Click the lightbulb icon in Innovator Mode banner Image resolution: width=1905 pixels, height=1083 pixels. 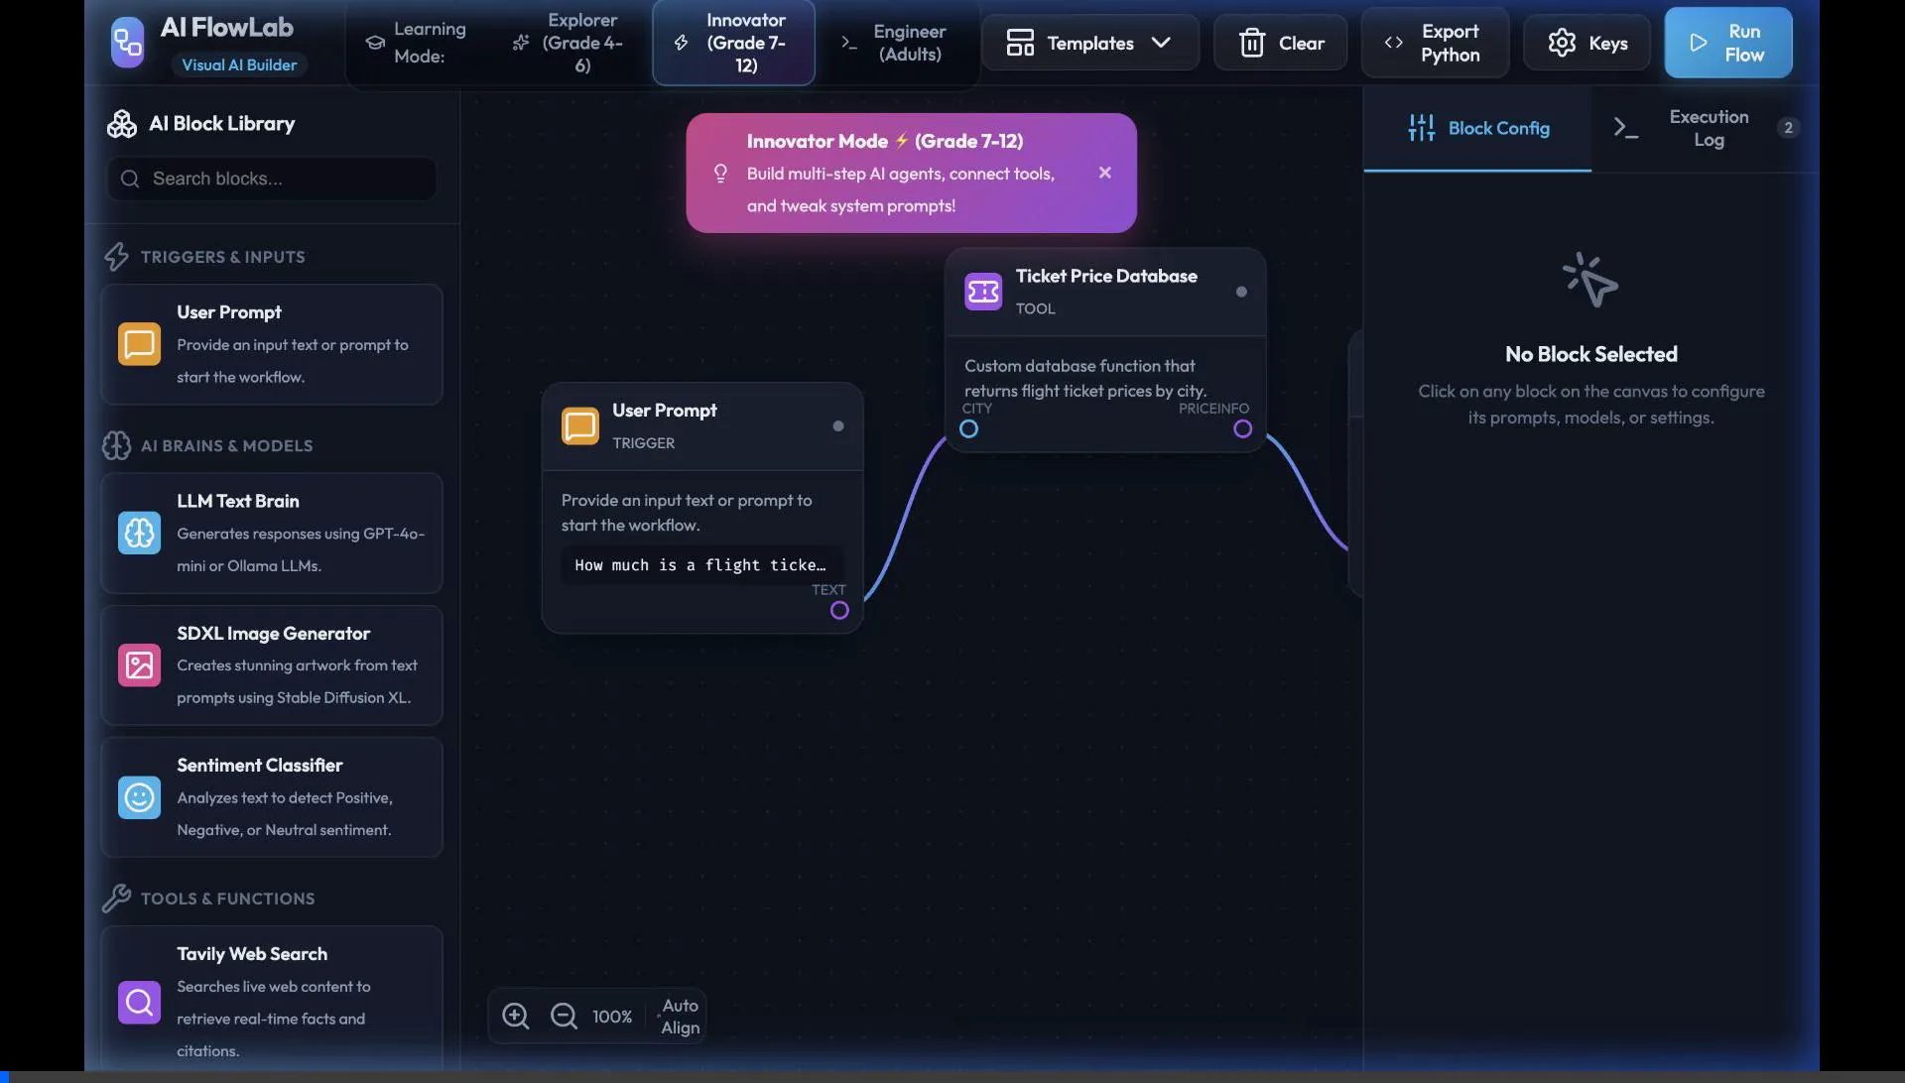point(720,174)
